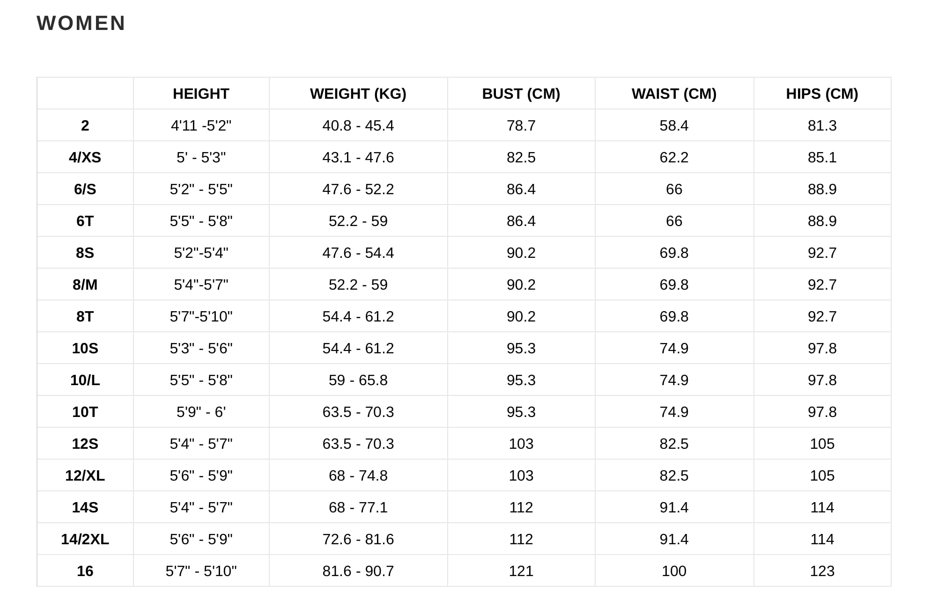Select the HEIGHT column header

[x=201, y=94]
